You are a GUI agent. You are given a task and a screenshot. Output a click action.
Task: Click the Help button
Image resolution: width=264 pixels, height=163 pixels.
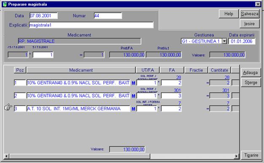pos(229,14)
